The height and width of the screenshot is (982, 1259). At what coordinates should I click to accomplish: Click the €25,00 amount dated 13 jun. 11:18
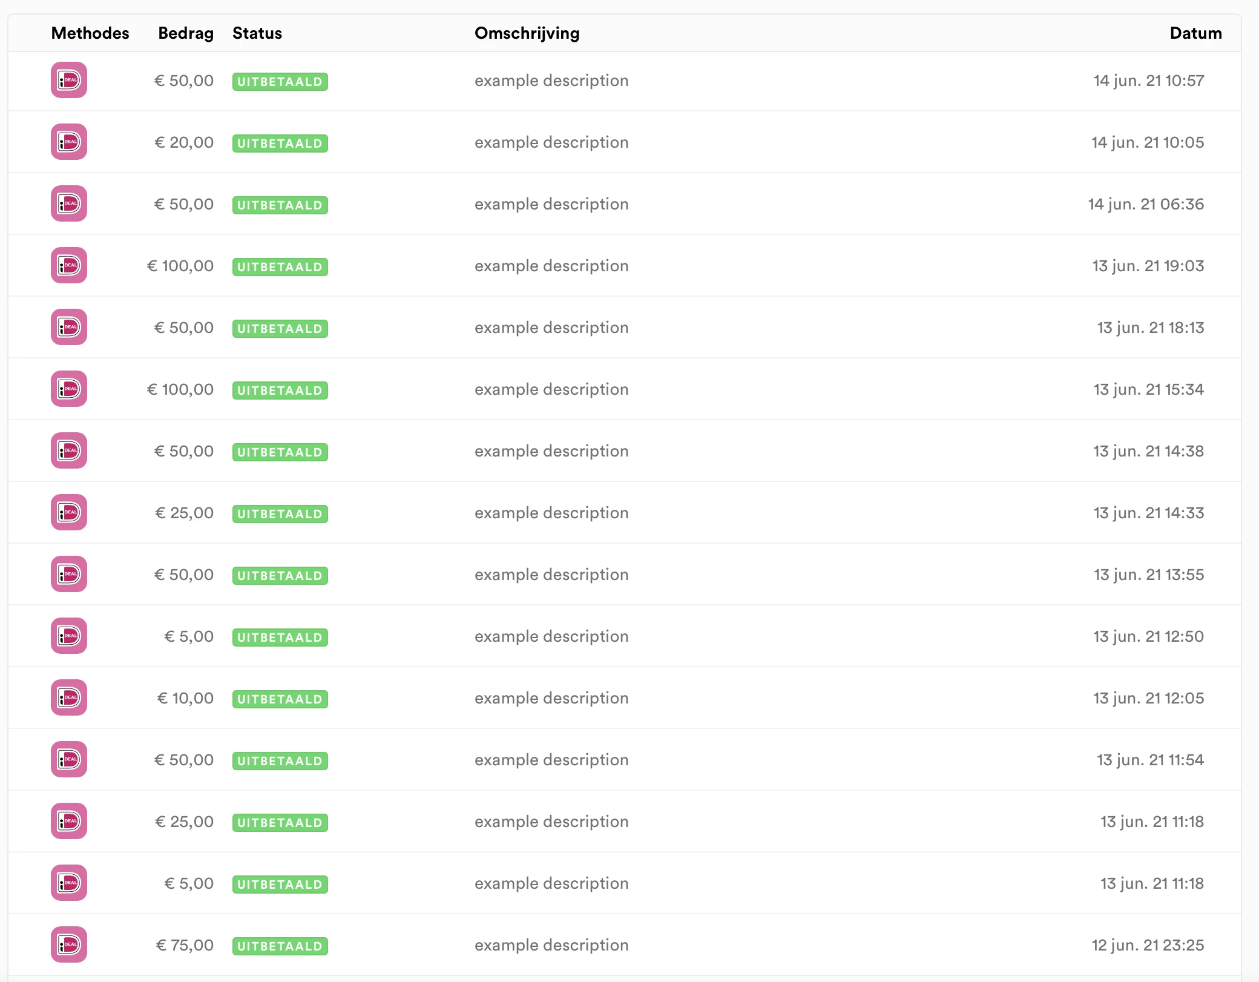(185, 822)
